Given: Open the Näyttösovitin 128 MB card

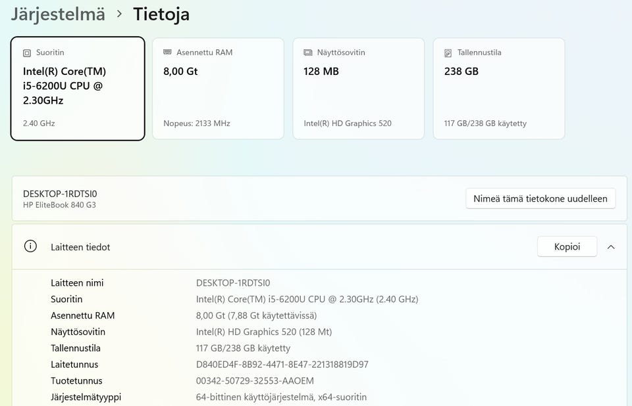Looking at the screenshot, I should click(358, 89).
